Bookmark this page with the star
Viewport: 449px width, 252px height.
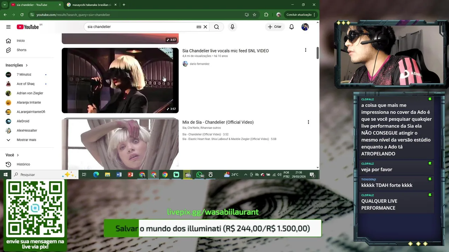point(254,15)
